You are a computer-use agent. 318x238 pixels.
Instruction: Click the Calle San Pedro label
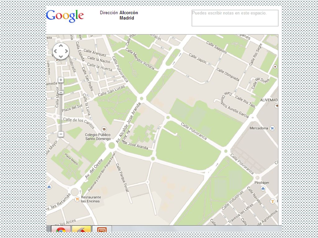[87, 79]
